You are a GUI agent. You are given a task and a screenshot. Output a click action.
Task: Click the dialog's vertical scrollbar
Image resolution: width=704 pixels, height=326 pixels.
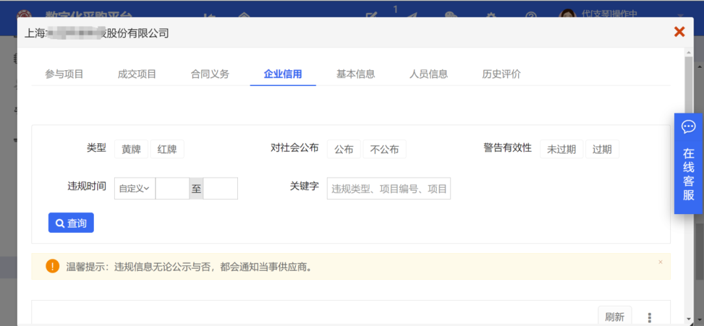[688, 85]
